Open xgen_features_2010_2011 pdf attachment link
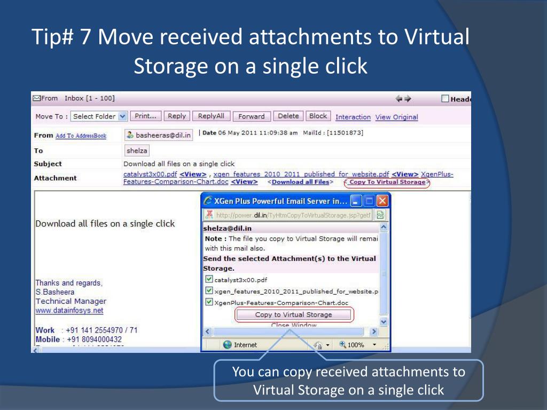 coord(301,174)
